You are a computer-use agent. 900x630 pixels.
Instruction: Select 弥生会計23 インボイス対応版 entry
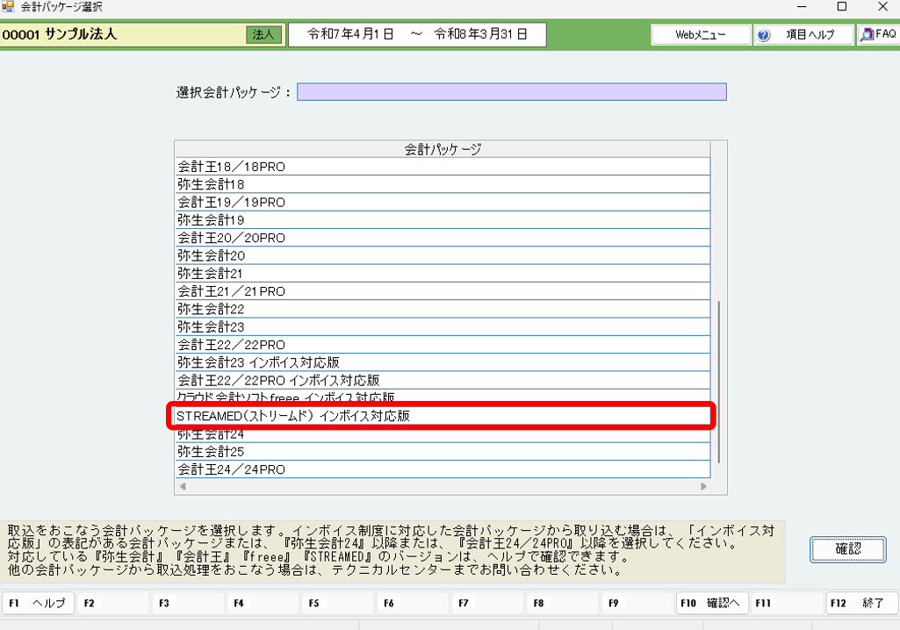point(442,362)
